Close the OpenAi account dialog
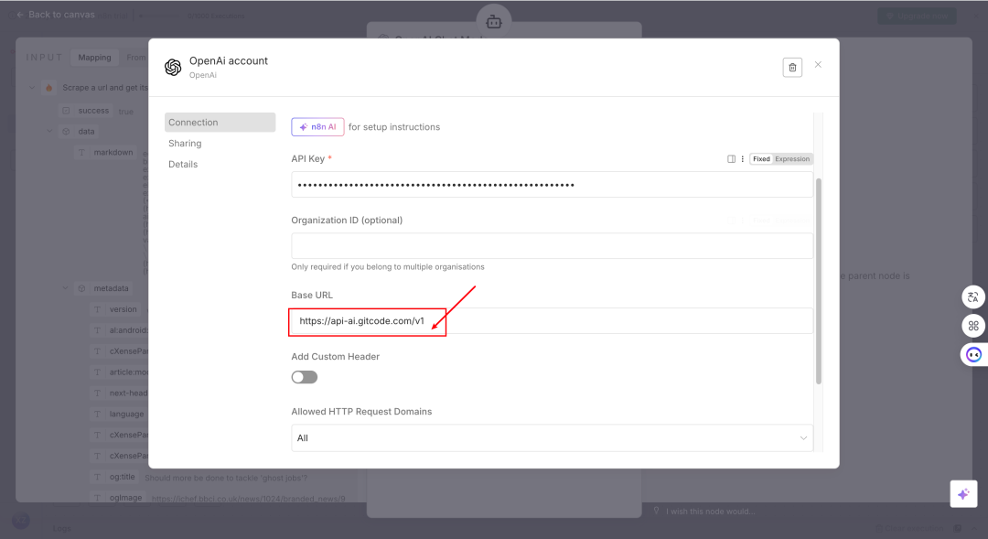Viewport: 988px width, 539px height. coord(818,64)
